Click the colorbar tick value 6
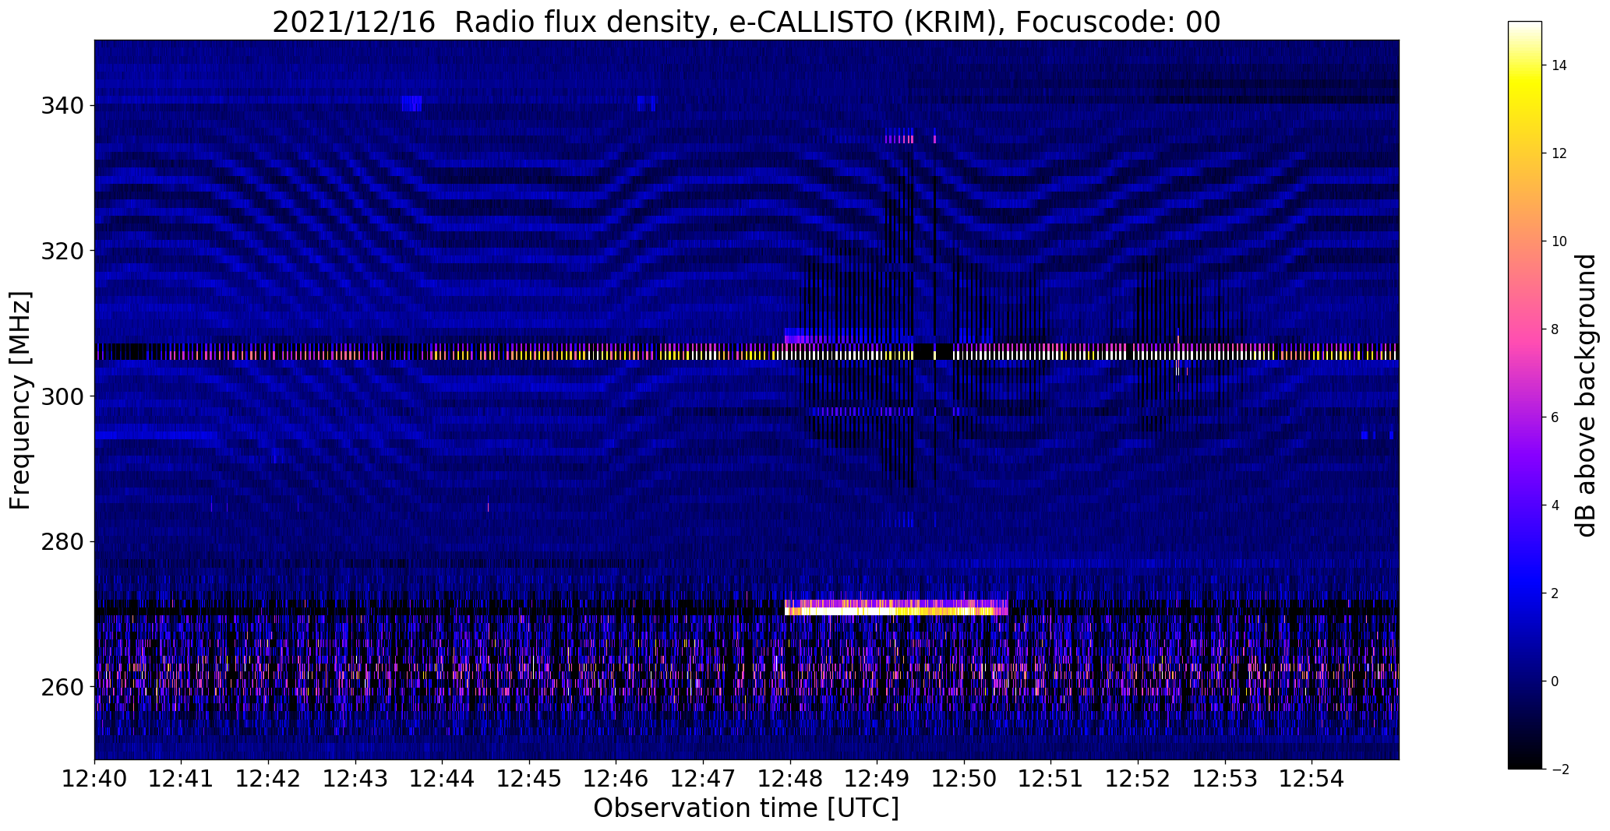The width and height of the screenshot is (1610, 831). (x=1555, y=417)
